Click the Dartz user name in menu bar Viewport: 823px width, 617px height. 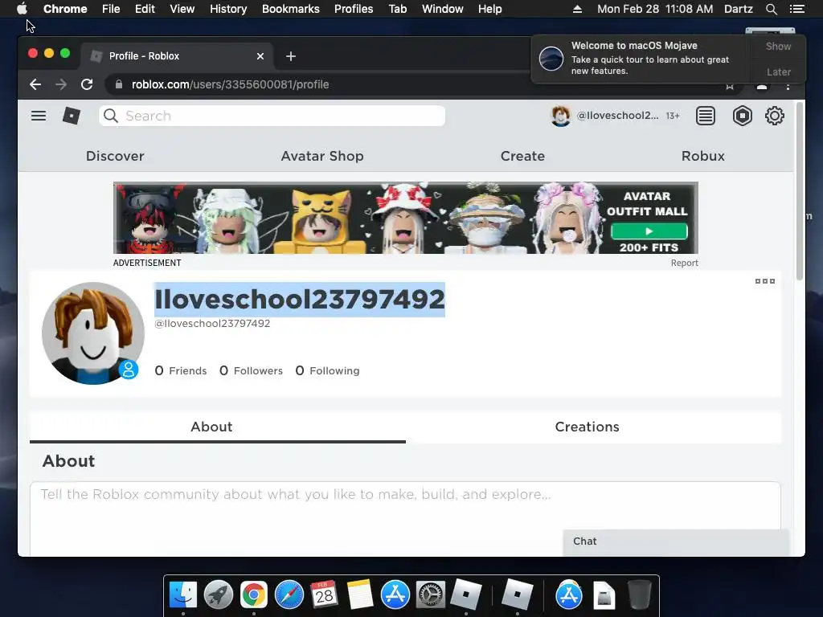tap(738, 9)
